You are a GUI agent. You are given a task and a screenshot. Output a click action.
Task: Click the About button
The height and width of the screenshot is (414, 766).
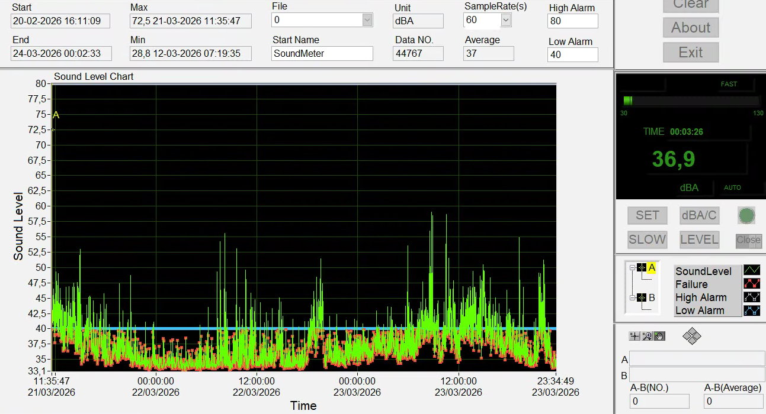pyautogui.click(x=690, y=28)
